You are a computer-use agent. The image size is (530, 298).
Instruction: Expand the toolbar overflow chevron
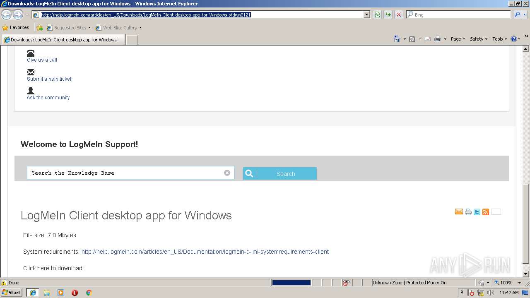pyautogui.click(x=526, y=36)
